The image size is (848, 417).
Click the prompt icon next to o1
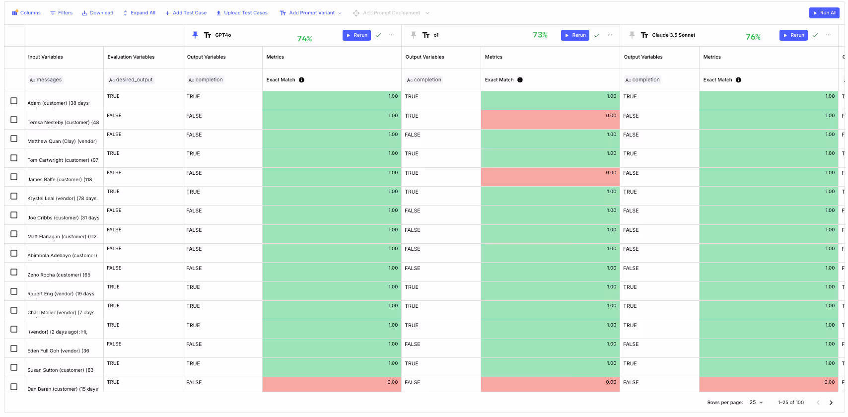point(426,35)
